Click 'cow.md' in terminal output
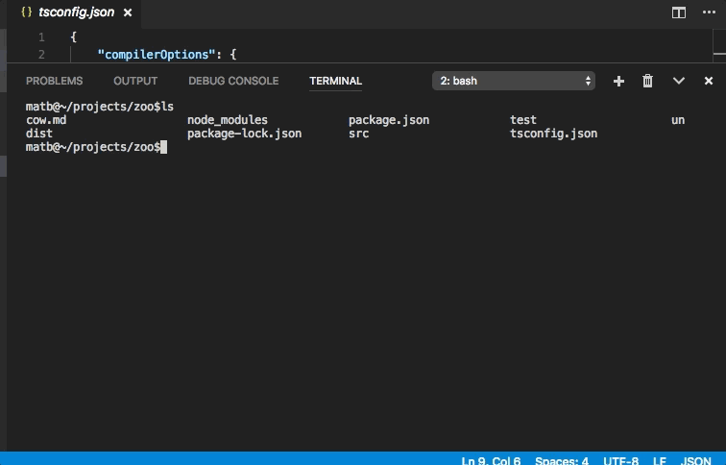The height and width of the screenshot is (465, 726). pos(46,120)
